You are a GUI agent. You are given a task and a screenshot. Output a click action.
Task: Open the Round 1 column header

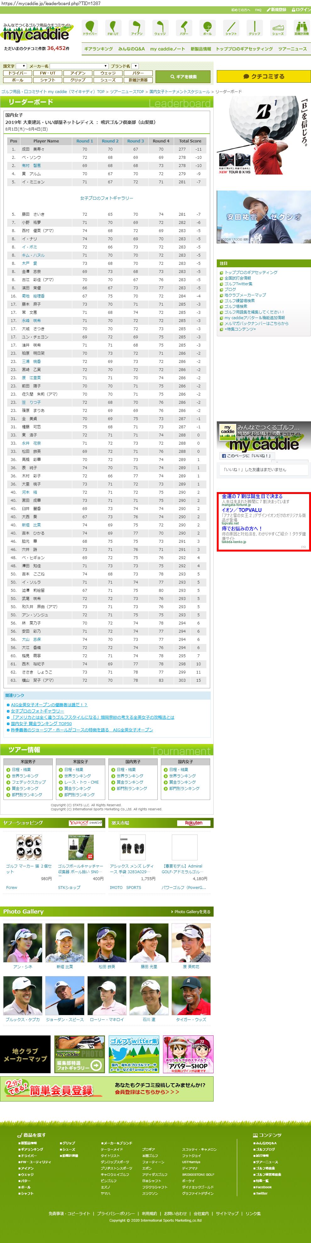tap(85, 141)
